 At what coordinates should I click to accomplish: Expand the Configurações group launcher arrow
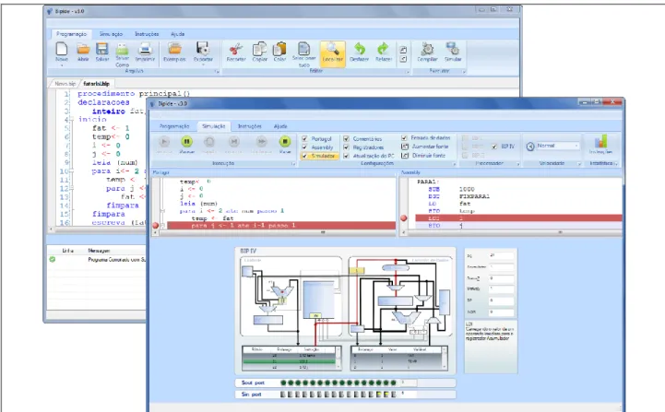point(454,164)
